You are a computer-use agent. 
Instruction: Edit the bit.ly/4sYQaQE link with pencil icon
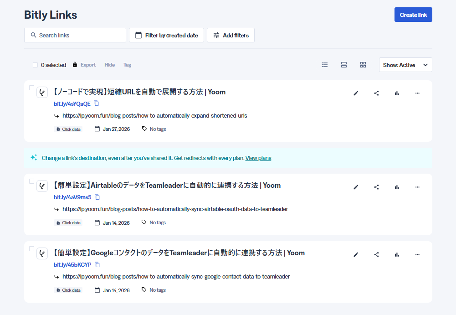pos(356,93)
